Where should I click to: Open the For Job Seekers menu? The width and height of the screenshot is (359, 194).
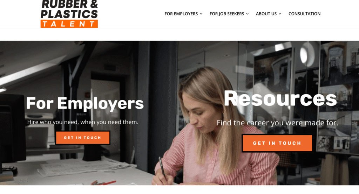click(229, 14)
